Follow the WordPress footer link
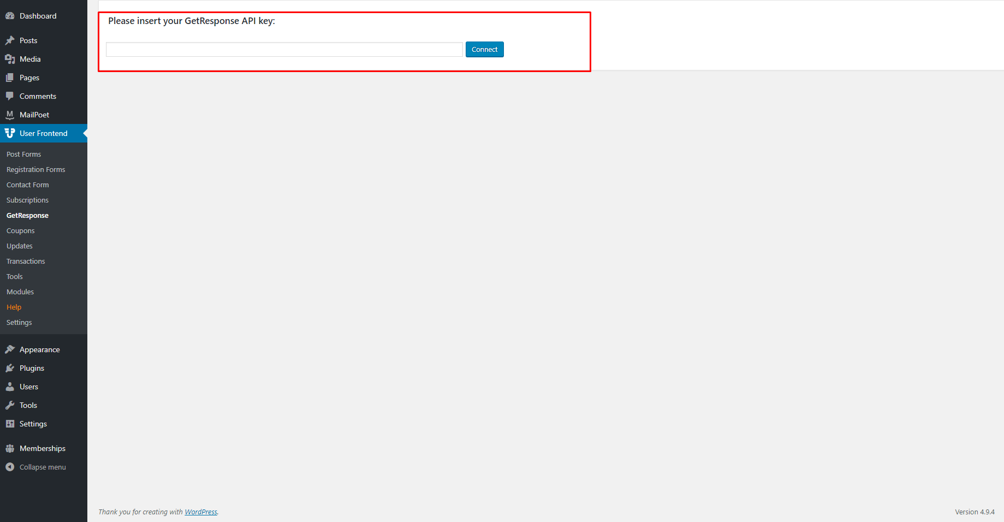 point(201,512)
